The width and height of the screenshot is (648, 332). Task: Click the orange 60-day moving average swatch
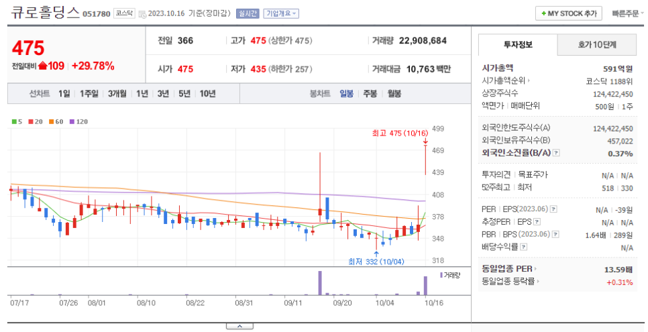coord(51,121)
